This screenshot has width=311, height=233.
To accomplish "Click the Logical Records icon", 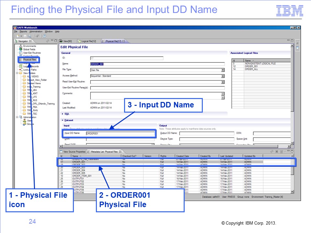I will tap(21, 66).
